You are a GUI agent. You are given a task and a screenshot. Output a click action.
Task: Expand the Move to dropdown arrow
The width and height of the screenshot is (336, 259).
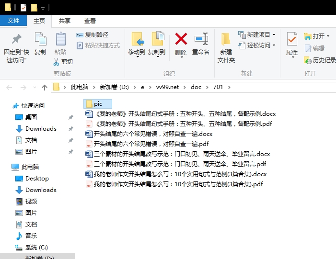[x=138, y=57]
